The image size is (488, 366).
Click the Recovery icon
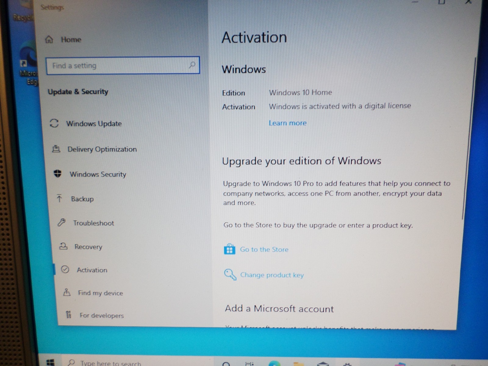(63, 246)
